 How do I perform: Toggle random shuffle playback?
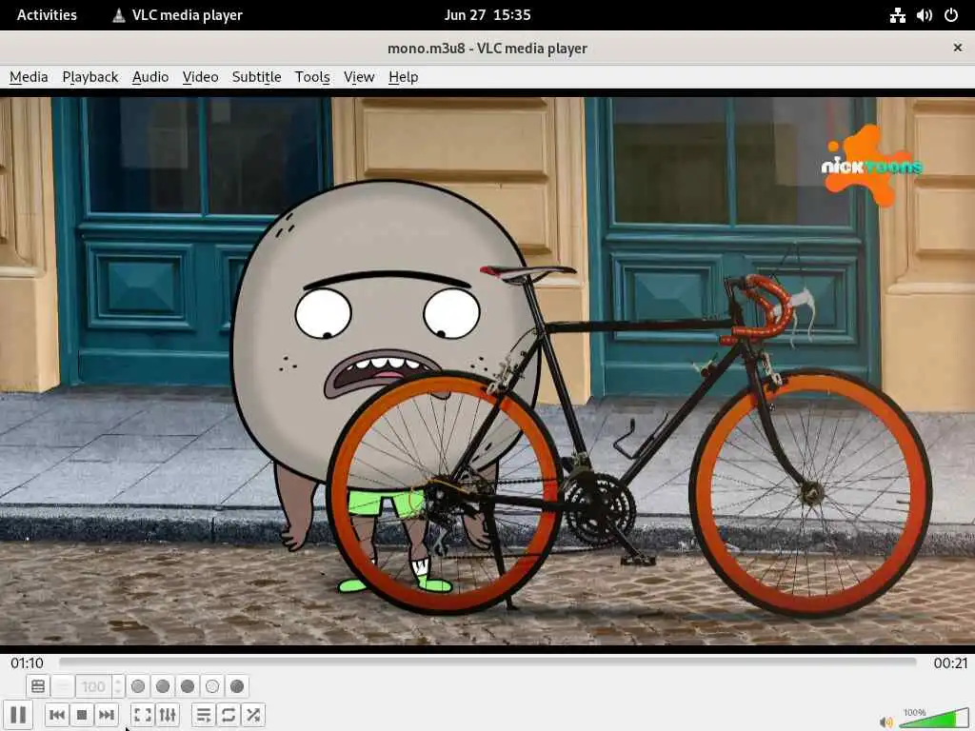(253, 715)
